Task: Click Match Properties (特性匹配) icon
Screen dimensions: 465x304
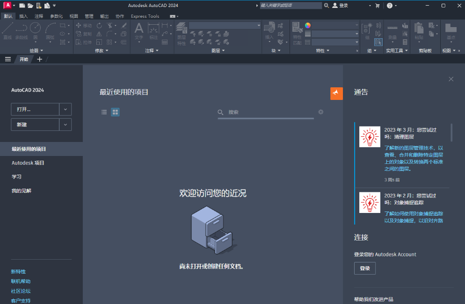Action: click(x=297, y=33)
